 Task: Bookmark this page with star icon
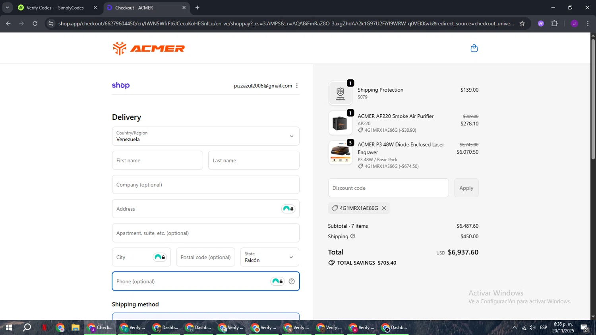[522, 23]
